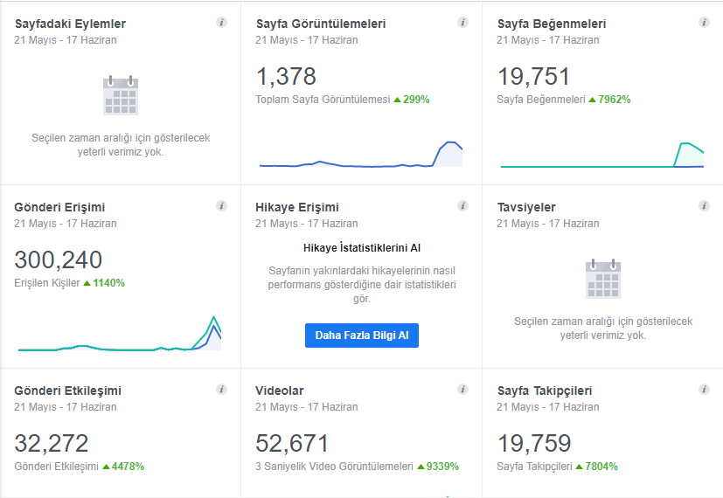The height and width of the screenshot is (498, 723).
Task: Click the page views line chart
Action: pos(361,155)
